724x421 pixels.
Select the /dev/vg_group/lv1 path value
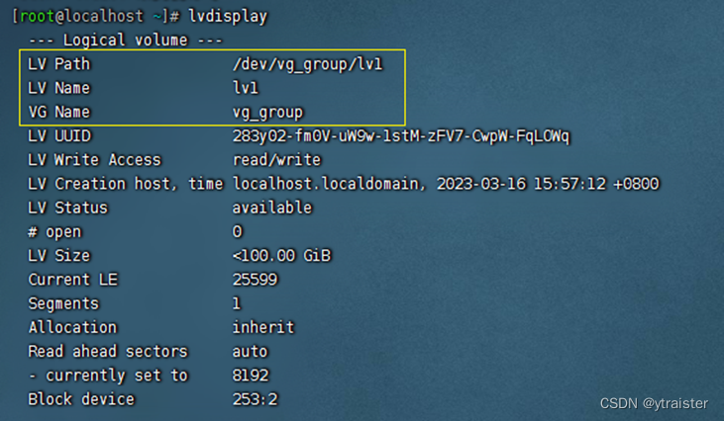pyautogui.click(x=307, y=64)
